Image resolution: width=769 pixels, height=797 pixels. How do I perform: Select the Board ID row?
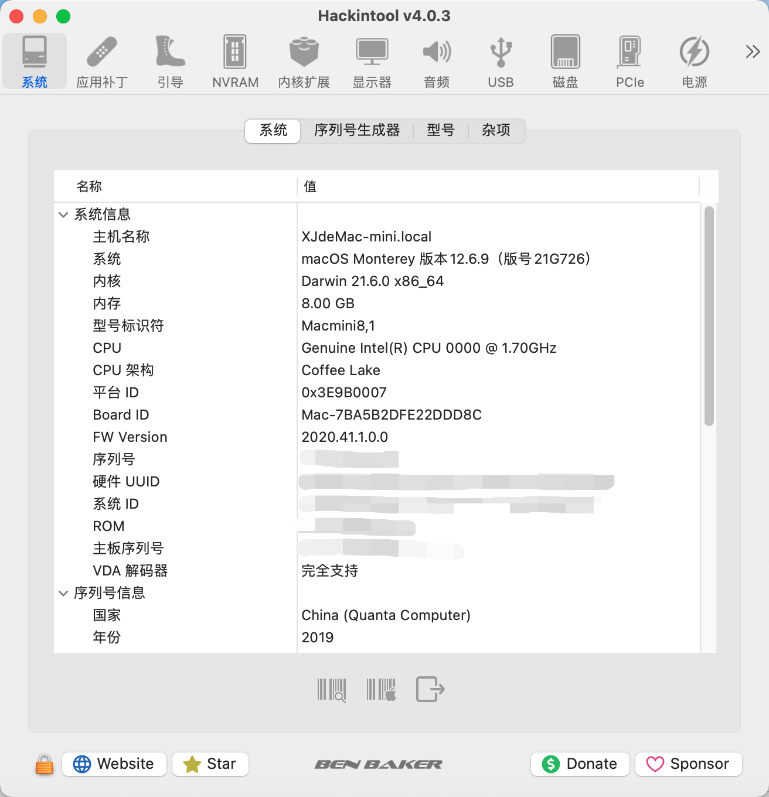pos(377,415)
